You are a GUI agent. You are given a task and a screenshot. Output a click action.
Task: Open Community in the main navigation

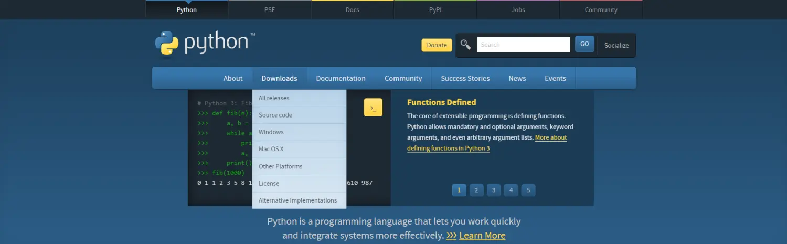(x=403, y=78)
